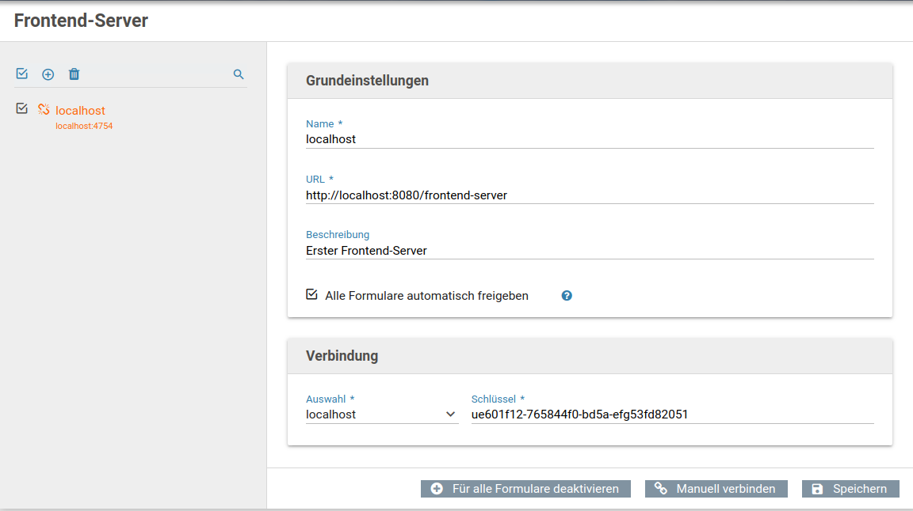Focus the URL text field

pos(589,195)
